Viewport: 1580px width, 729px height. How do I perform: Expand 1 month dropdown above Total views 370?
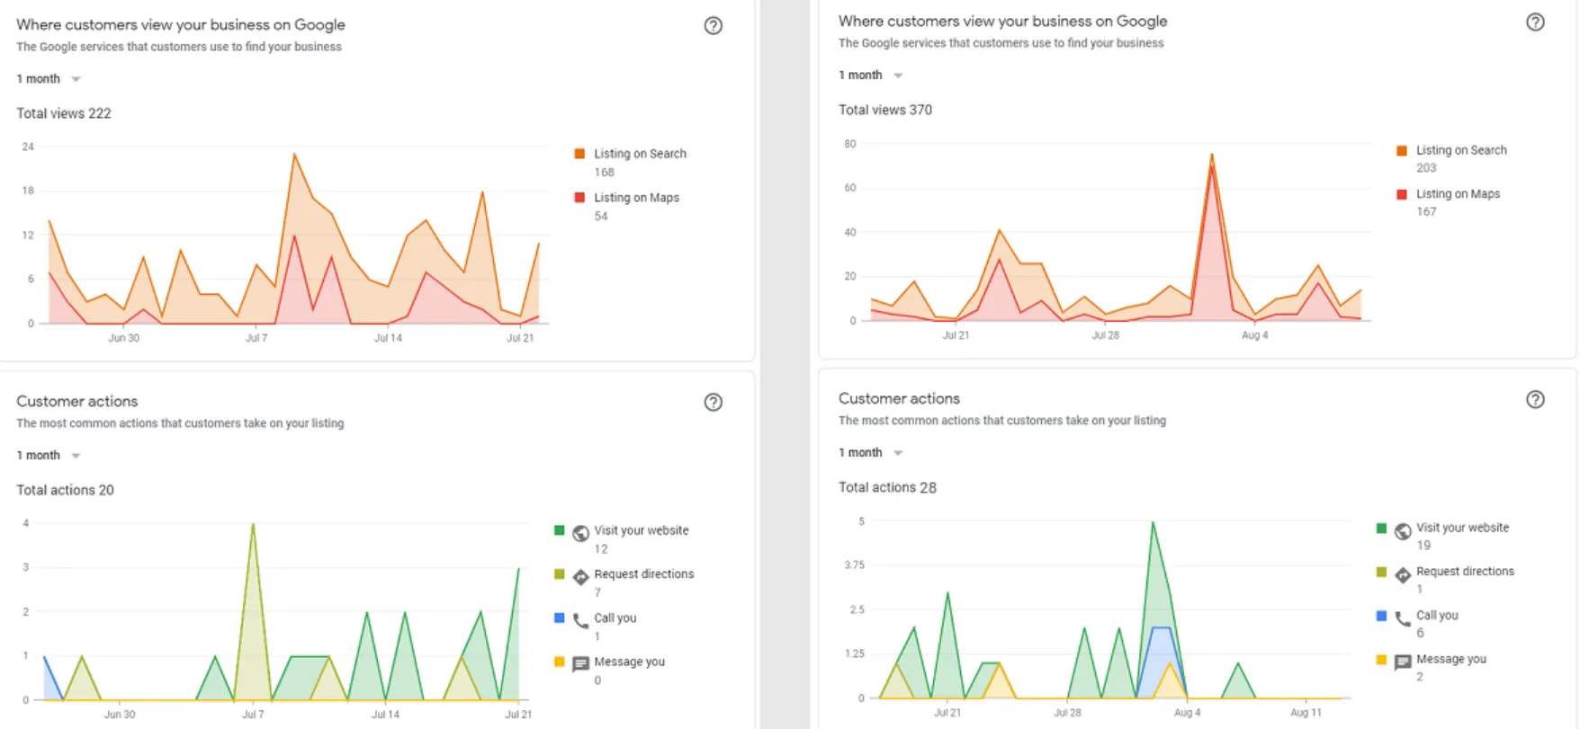[x=870, y=76]
